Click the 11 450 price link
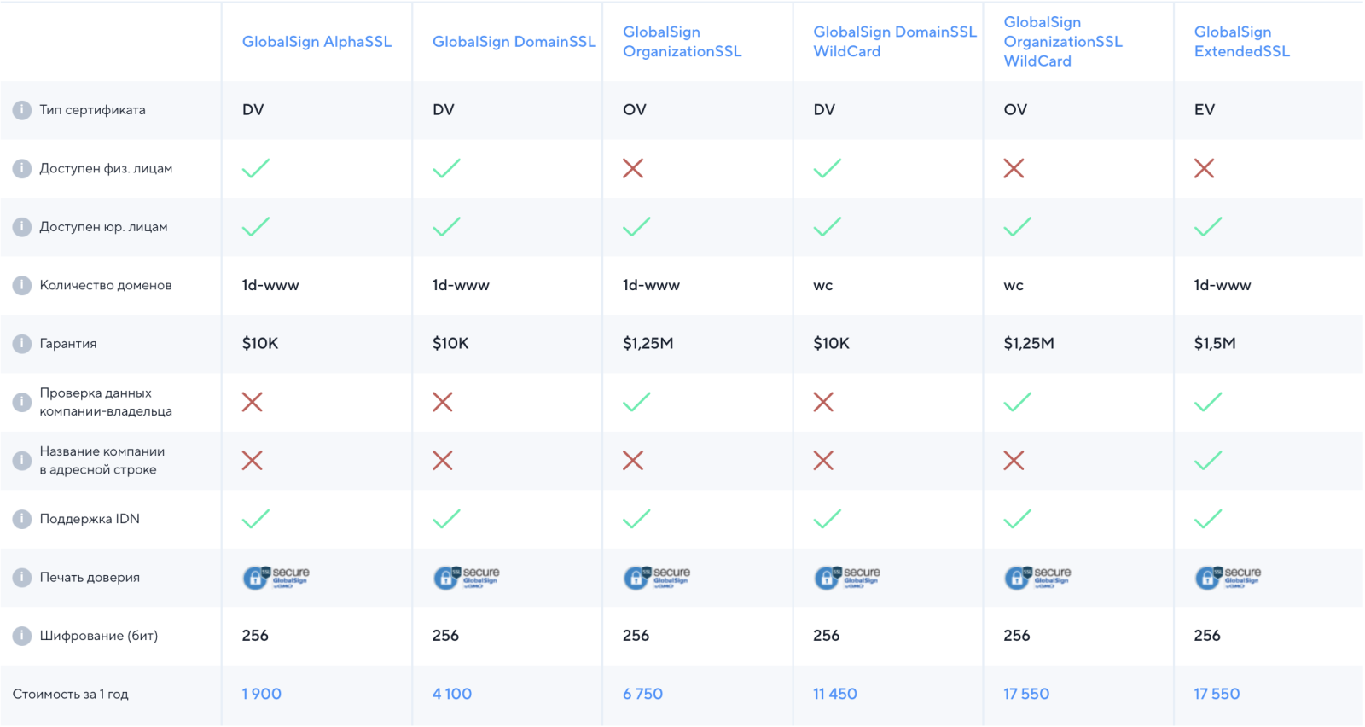 834,695
